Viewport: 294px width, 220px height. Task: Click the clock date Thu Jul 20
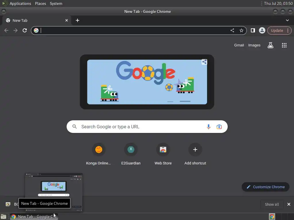pos(278,3)
